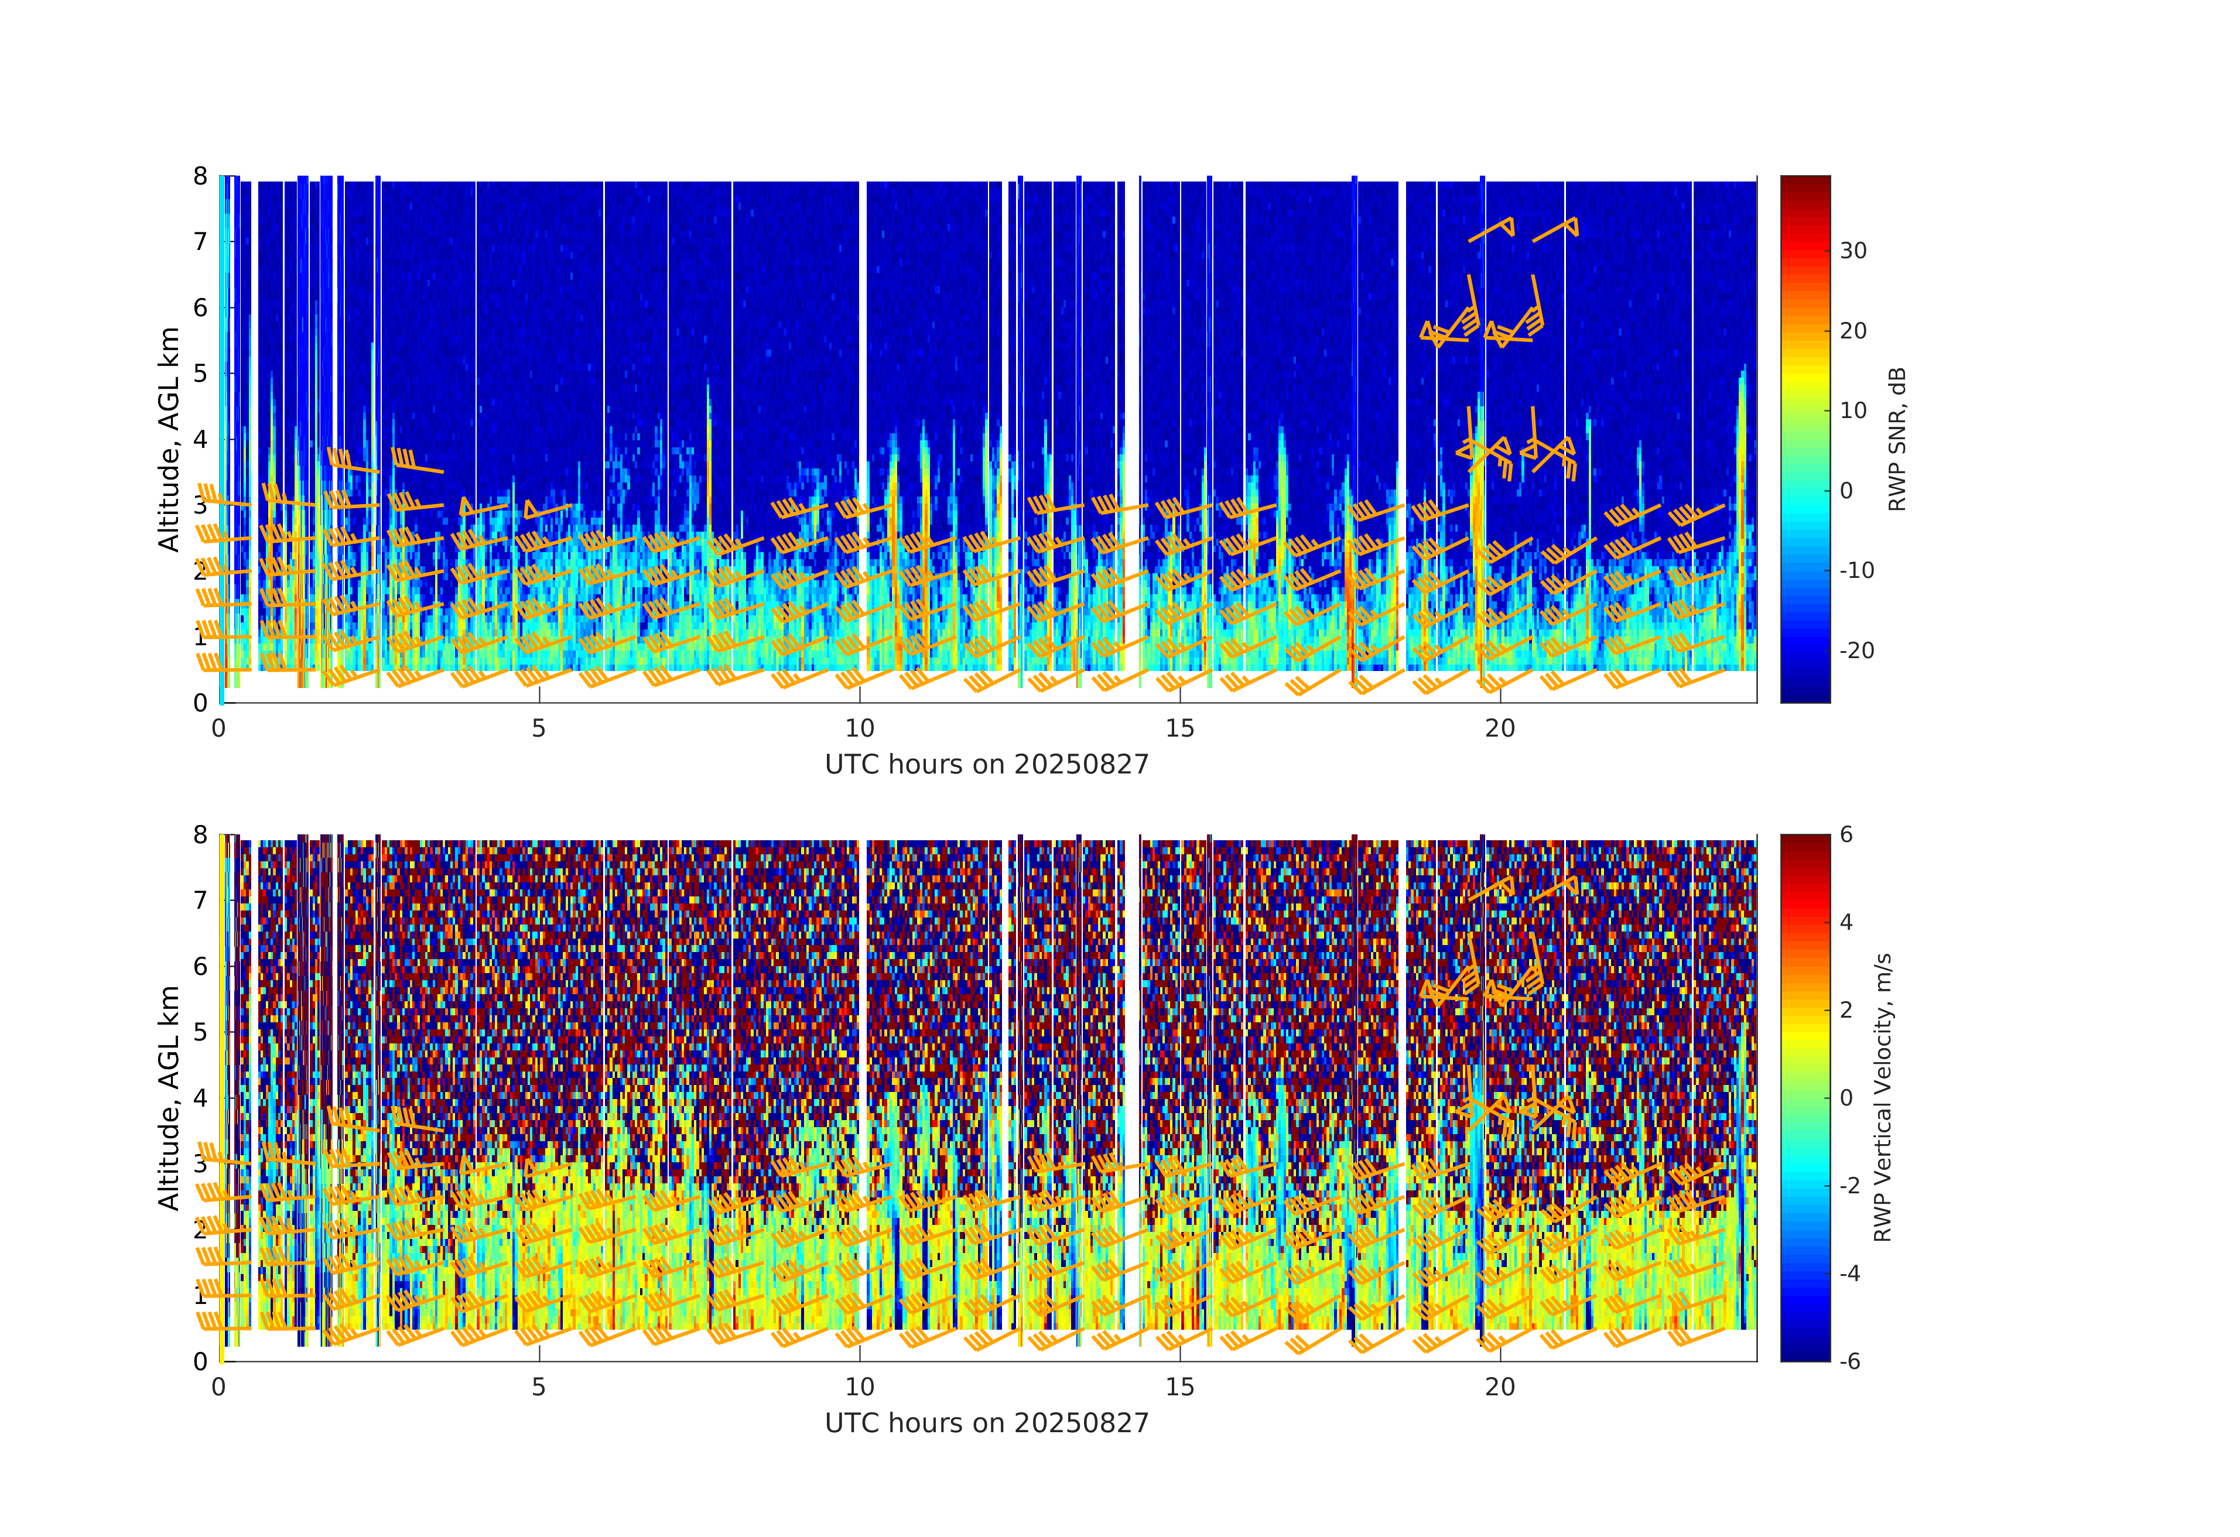
Task: Click the -20 tick on the SNR colorbar
Action: point(1856,652)
